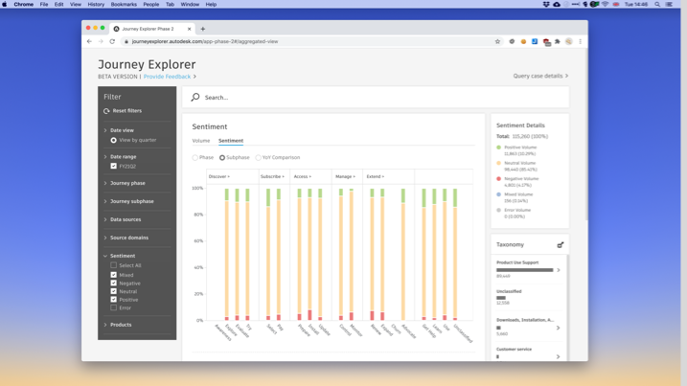The image size is (687, 386).
Task: Reload the page in Chrome
Action: (x=112, y=41)
